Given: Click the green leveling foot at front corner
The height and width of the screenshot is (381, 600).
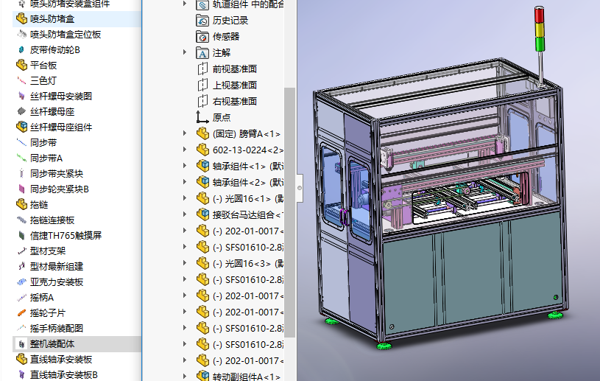Looking at the screenshot, I should tap(385, 346).
